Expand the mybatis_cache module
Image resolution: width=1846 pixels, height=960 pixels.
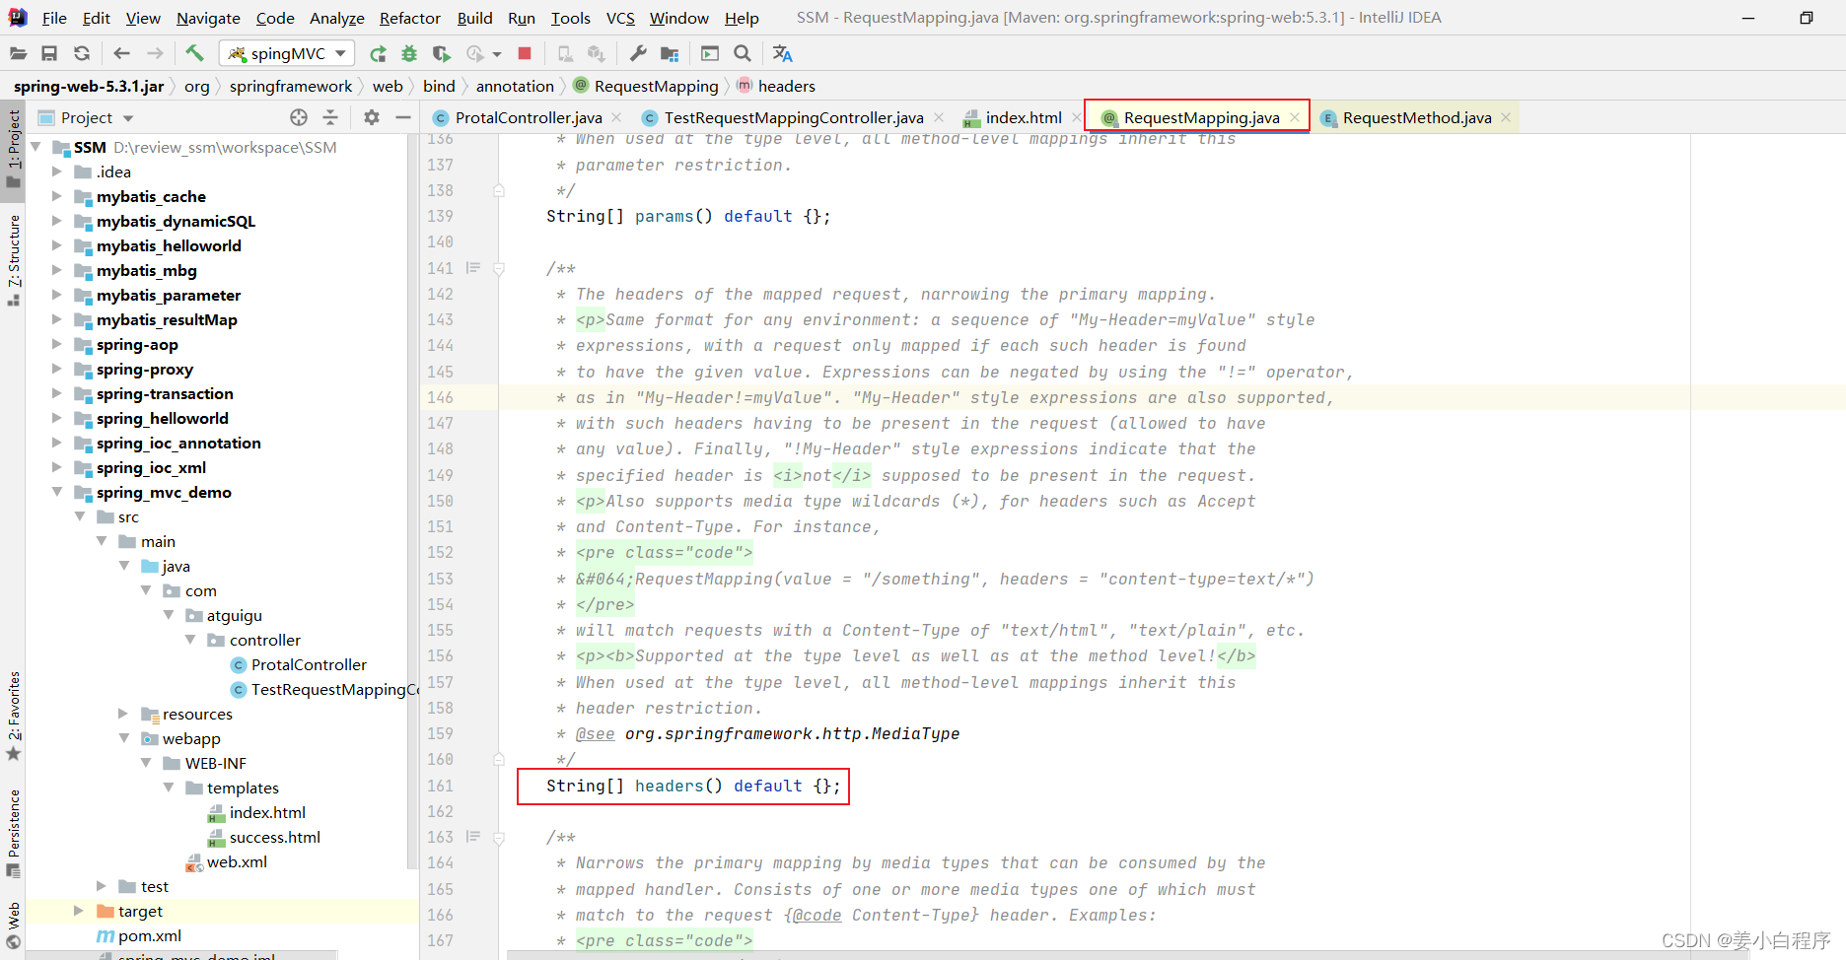(57, 196)
